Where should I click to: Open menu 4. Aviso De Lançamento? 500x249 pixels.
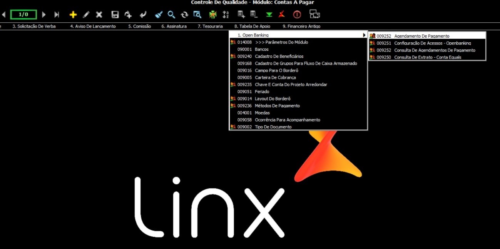(93, 27)
